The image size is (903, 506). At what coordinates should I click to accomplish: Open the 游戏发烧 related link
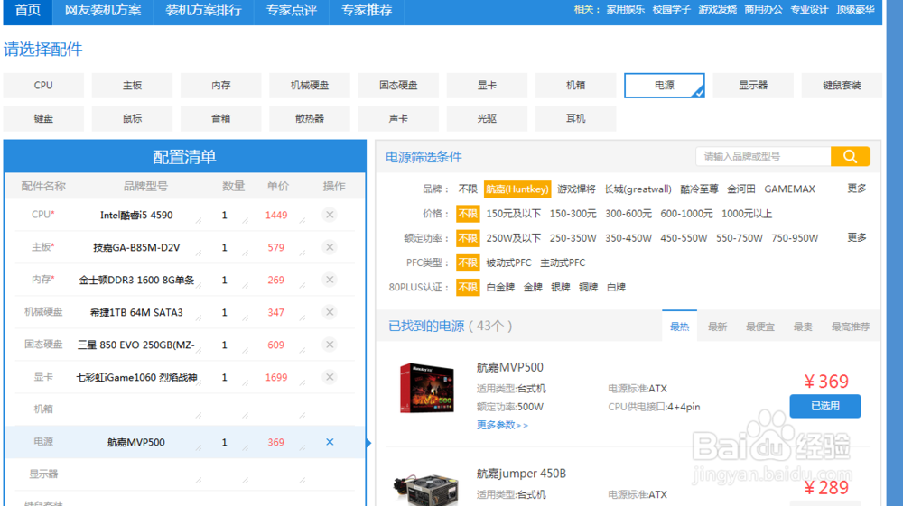tap(718, 10)
